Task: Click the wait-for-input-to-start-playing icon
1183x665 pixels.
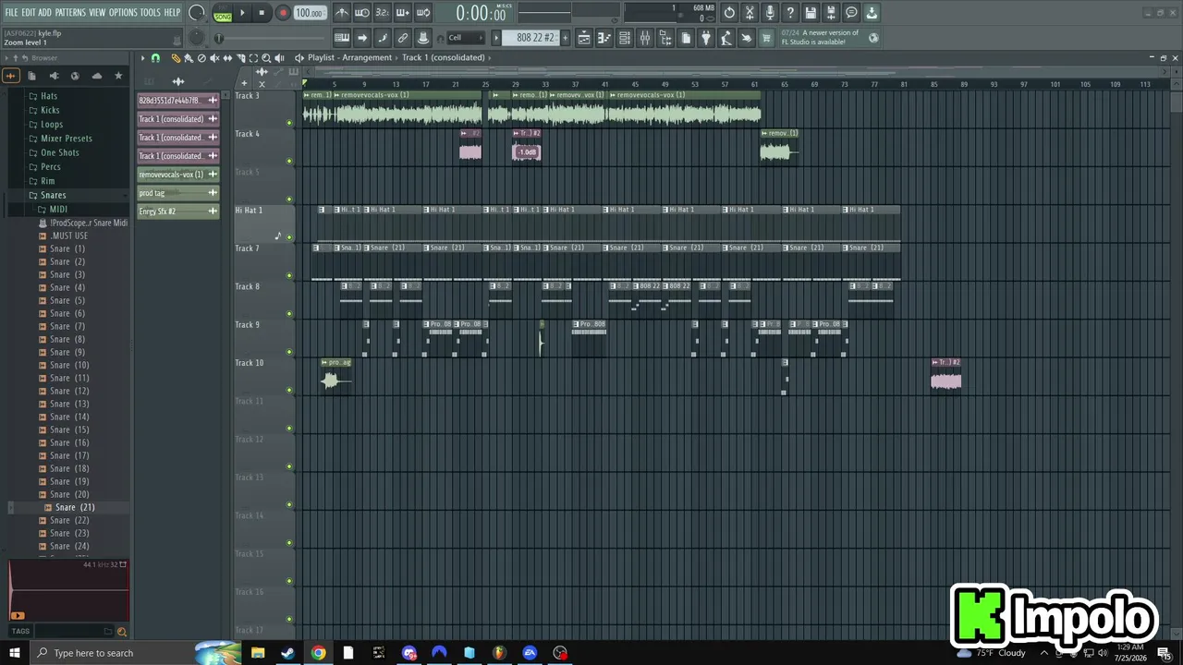Action: tap(362, 13)
